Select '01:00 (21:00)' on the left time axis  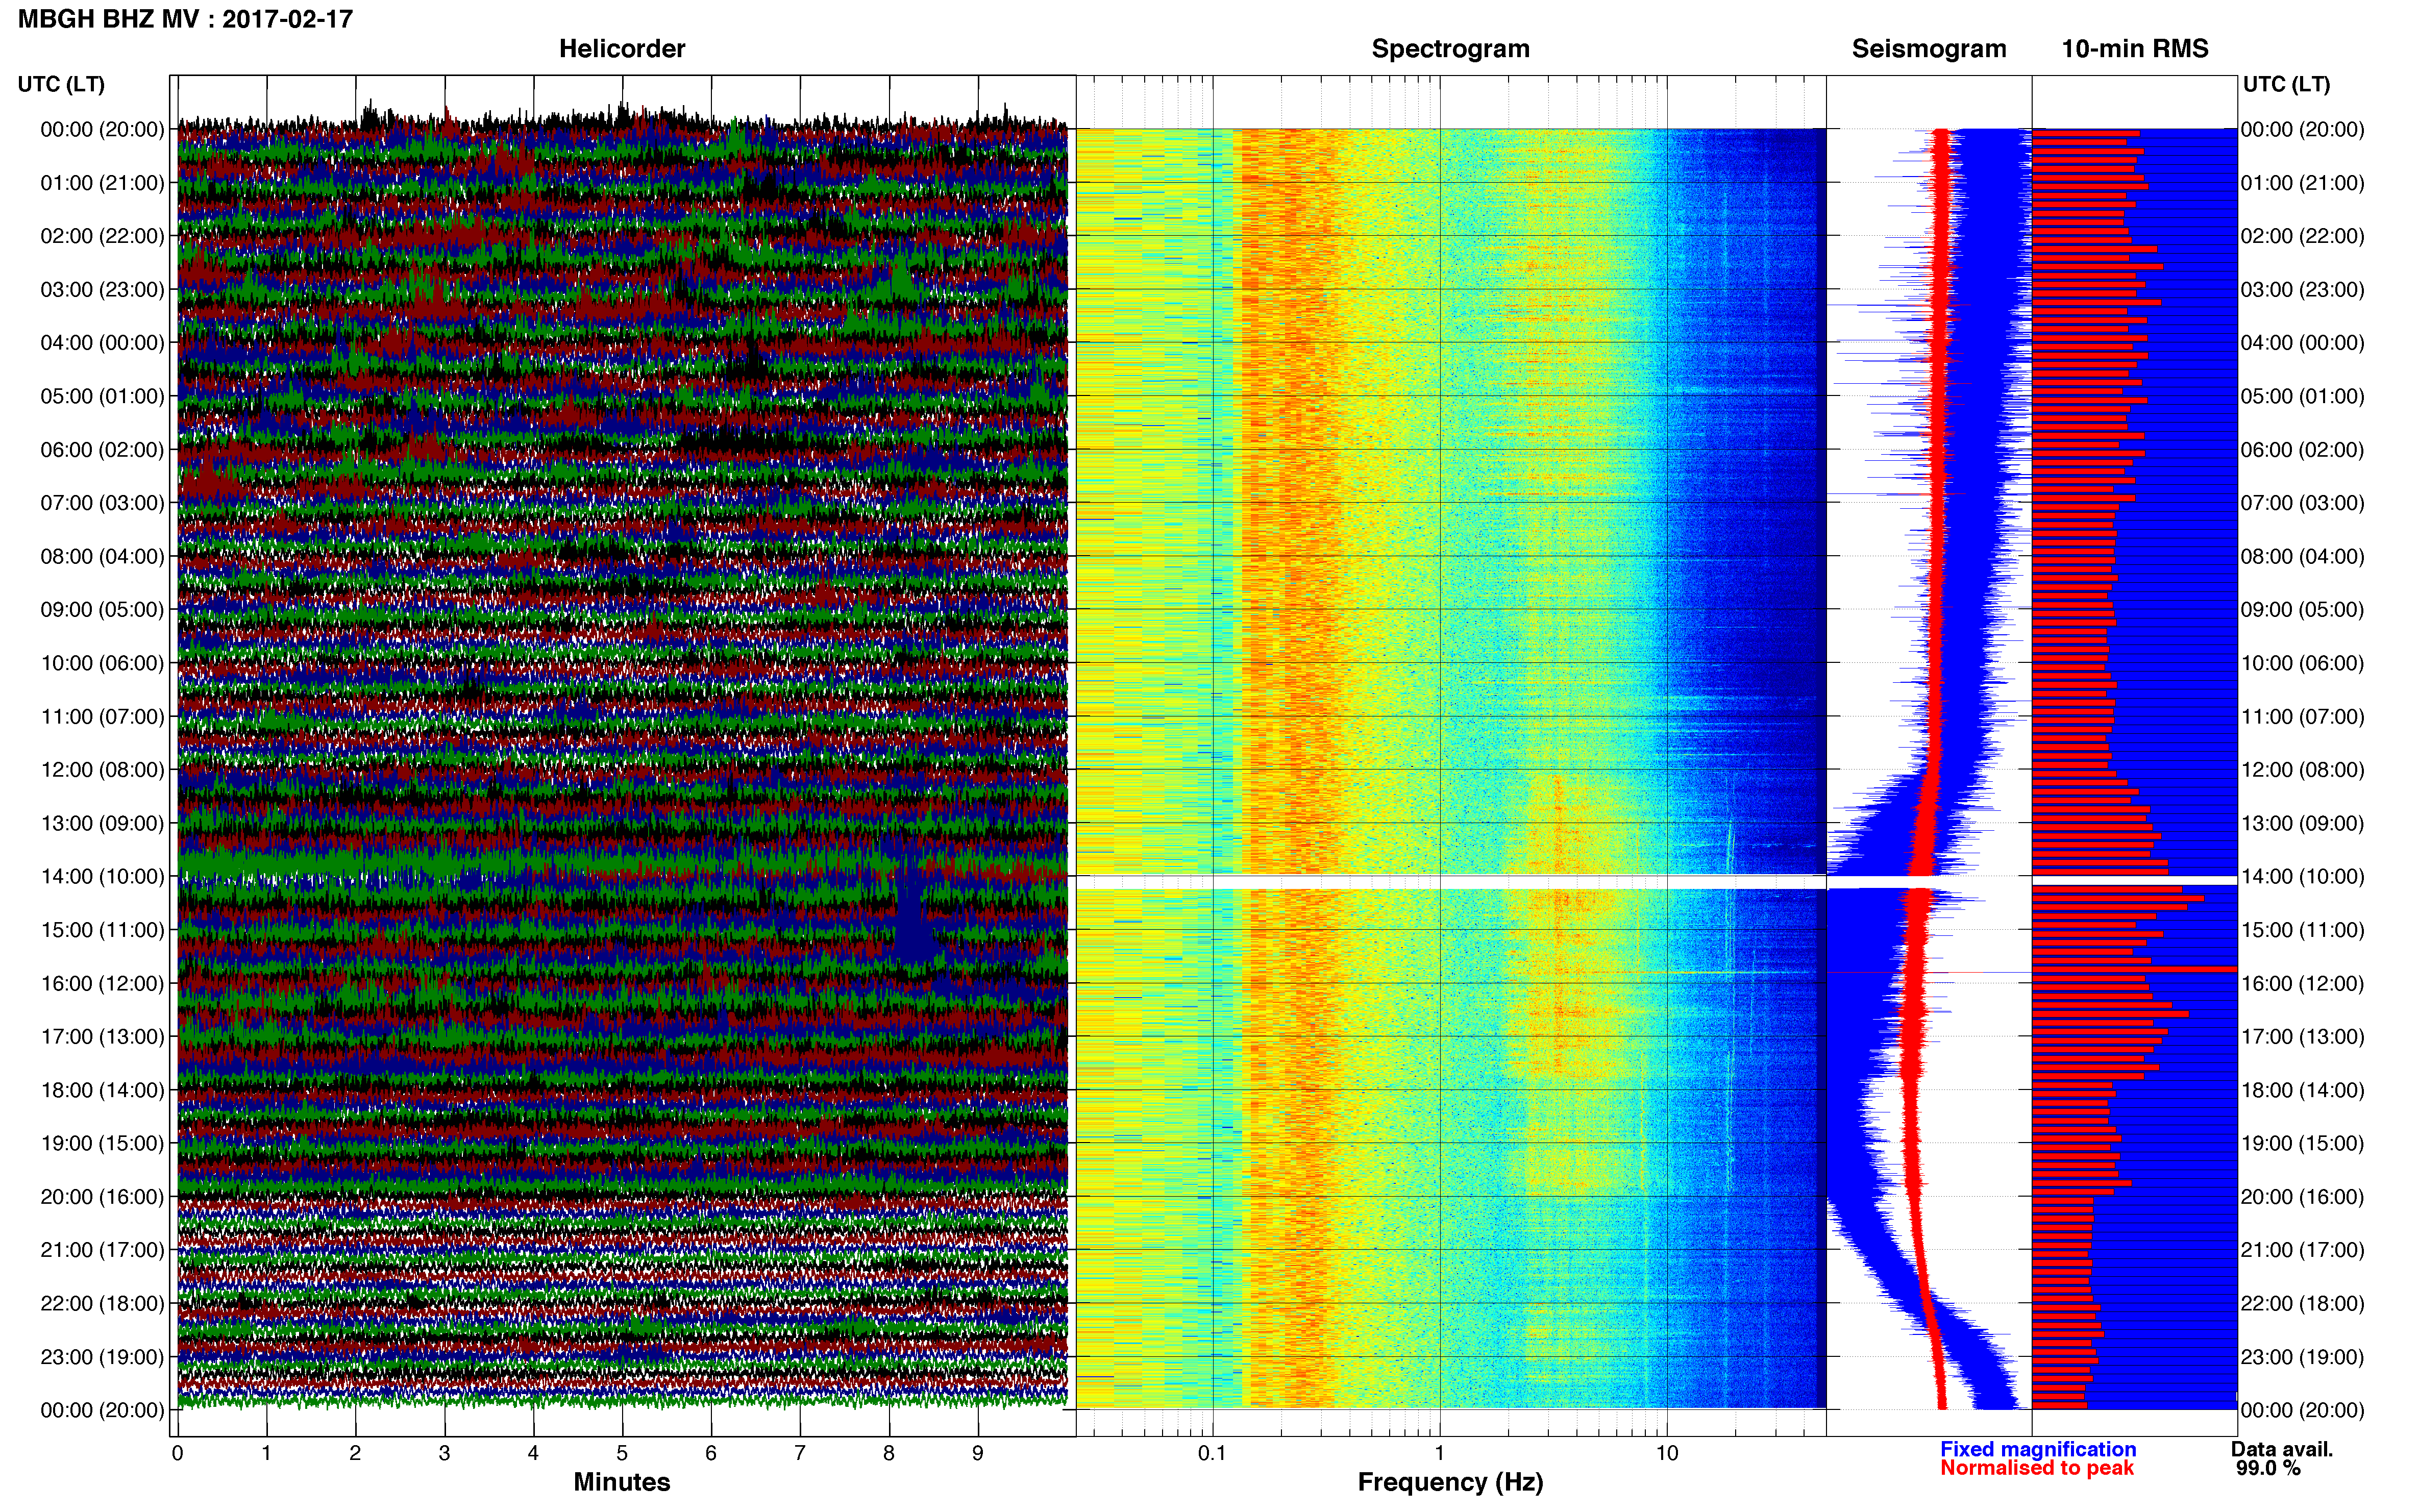102,183
